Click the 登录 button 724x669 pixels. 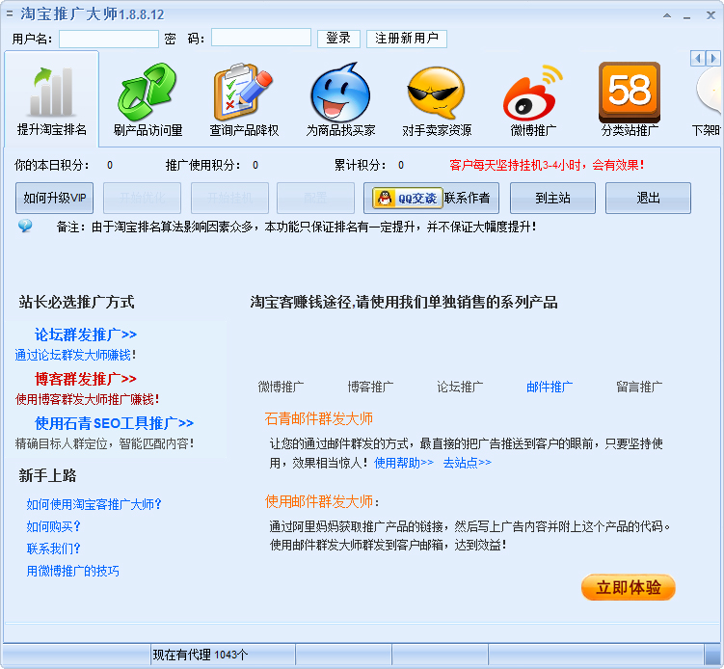click(338, 39)
